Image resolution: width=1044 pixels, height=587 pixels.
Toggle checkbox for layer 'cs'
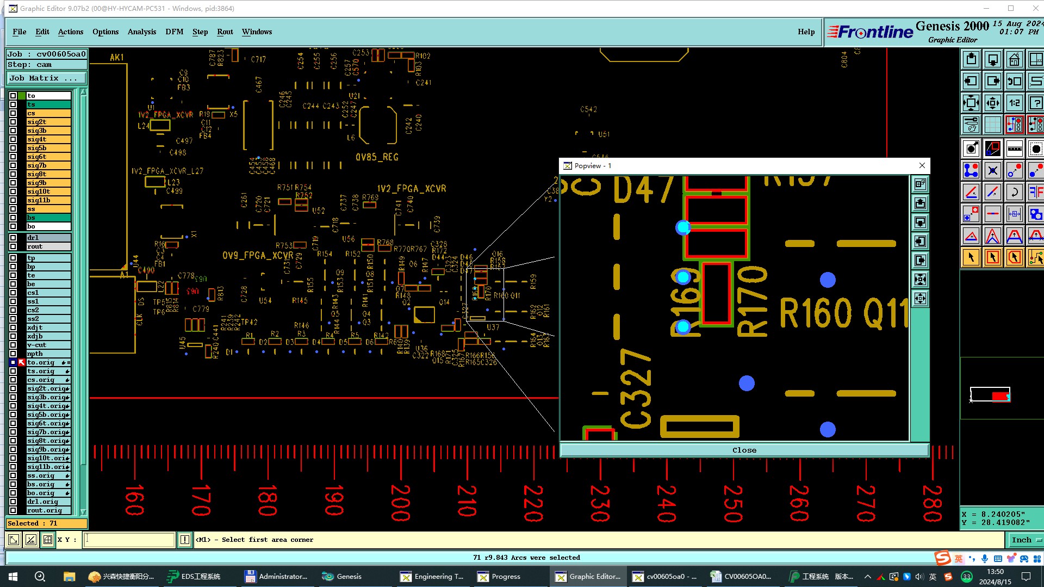point(13,113)
